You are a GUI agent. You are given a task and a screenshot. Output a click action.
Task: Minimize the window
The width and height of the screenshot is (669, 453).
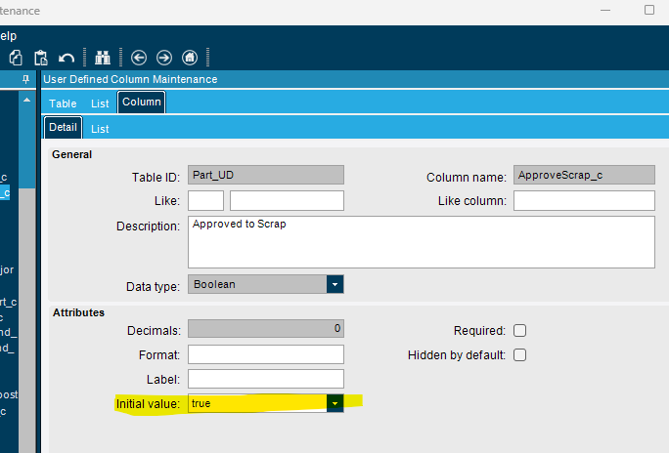(x=605, y=10)
